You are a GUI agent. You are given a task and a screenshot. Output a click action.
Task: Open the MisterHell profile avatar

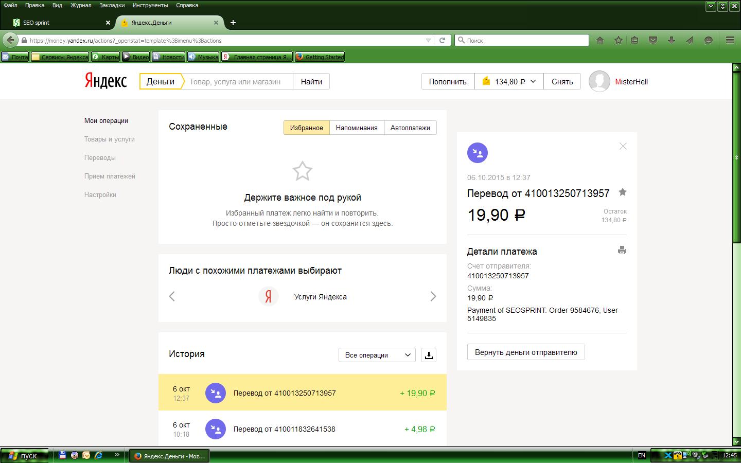click(x=599, y=81)
